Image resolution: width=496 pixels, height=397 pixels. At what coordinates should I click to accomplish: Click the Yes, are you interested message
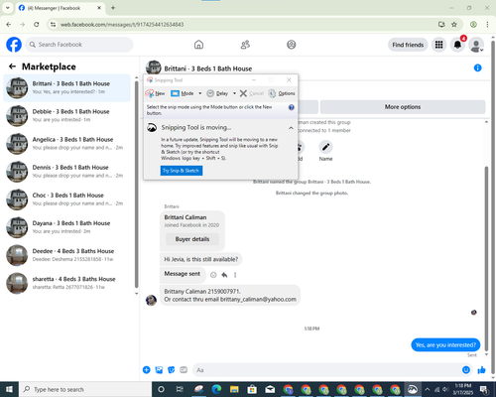[445, 344]
